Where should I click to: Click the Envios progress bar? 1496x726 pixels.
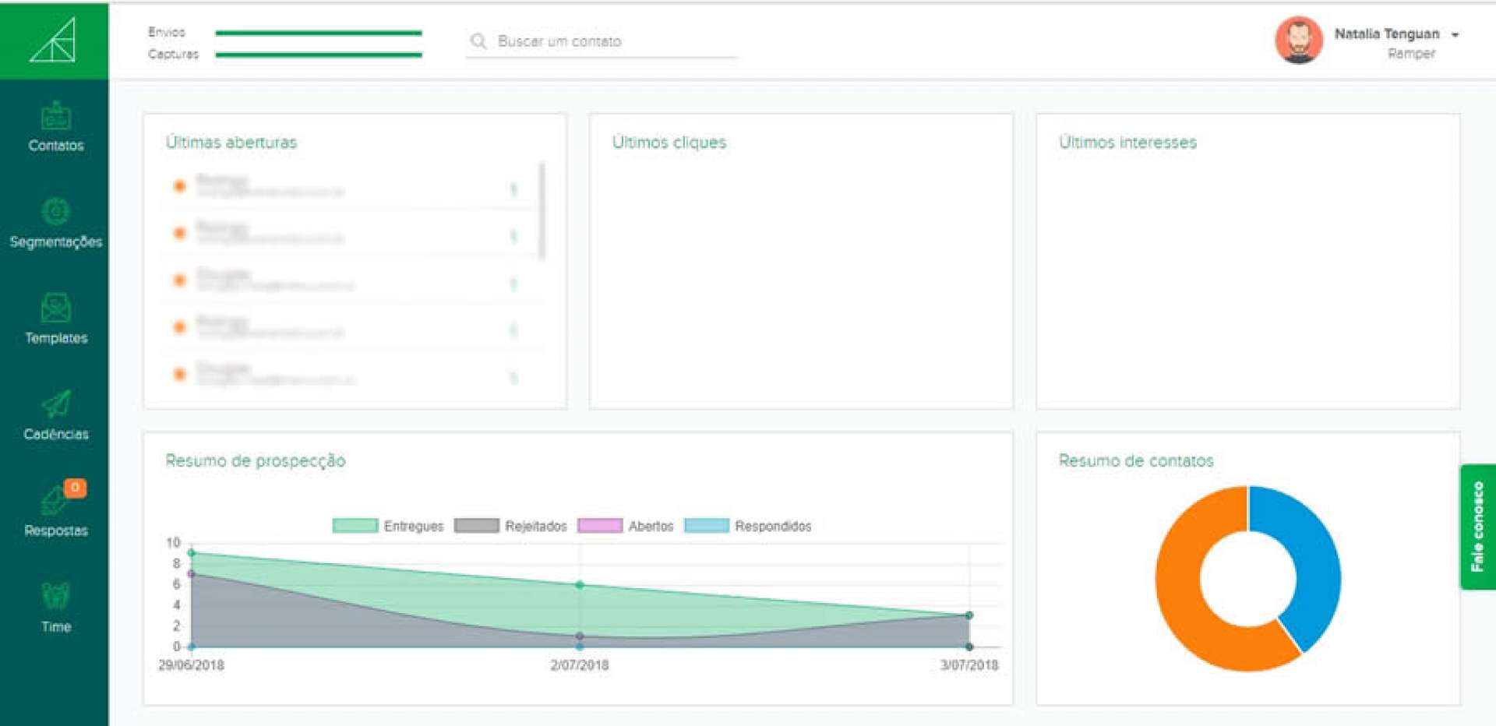click(318, 33)
